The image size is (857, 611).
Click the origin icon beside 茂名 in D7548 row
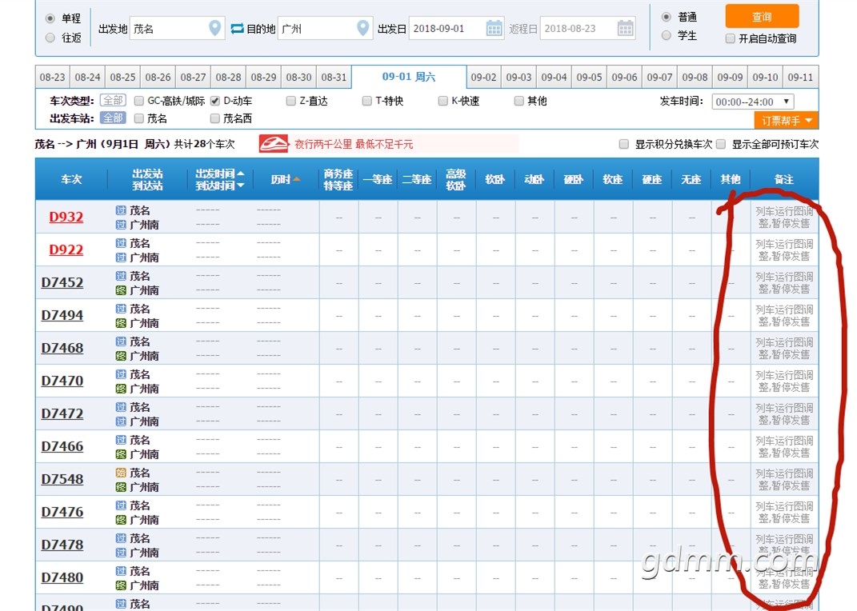121,473
